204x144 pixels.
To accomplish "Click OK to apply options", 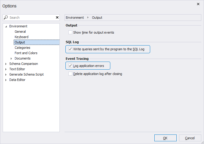I will pyautogui.click(x=165, y=138).
